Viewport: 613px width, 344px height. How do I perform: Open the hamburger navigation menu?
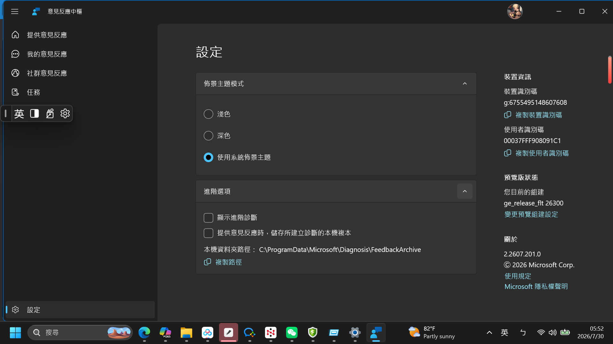pos(15,11)
